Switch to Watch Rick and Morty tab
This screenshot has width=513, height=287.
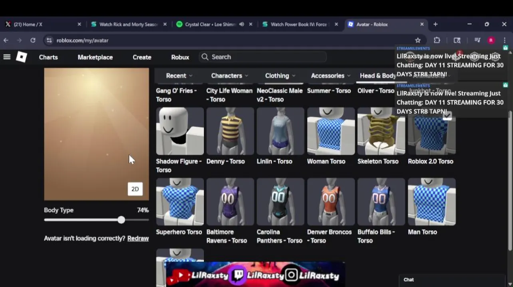[128, 24]
